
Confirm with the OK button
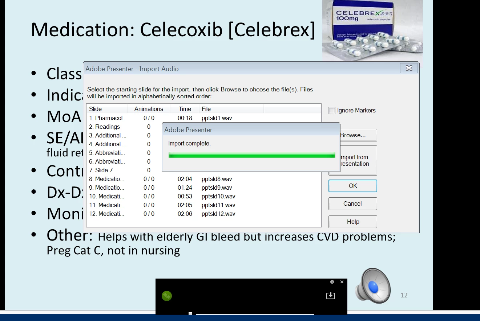pyautogui.click(x=353, y=186)
